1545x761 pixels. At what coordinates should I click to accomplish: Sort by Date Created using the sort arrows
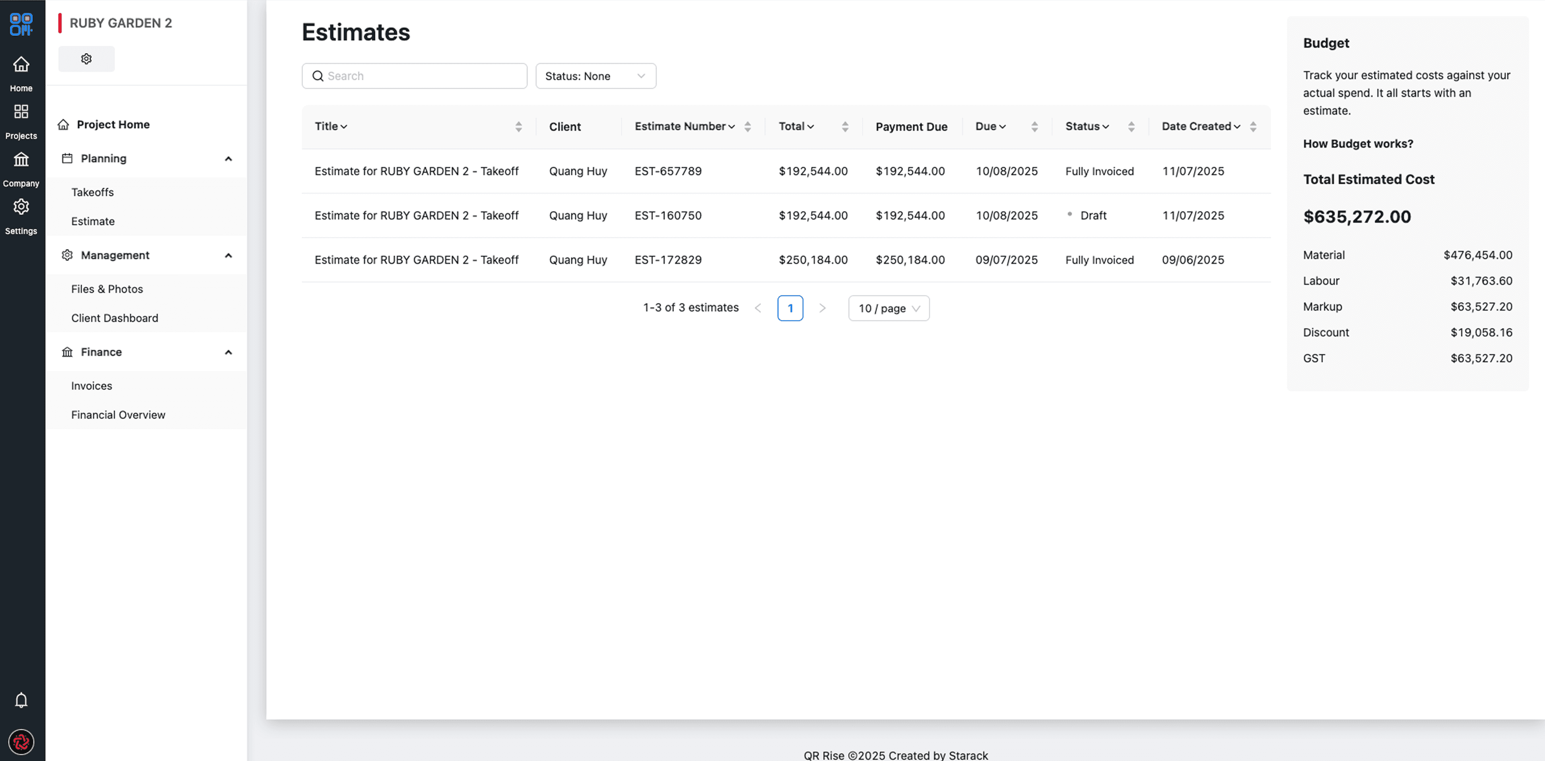coord(1252,126)
